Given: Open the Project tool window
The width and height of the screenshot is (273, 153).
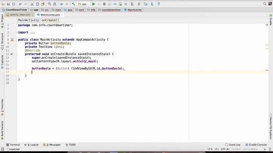Looking at the screenshot, I should coord(2,21).
